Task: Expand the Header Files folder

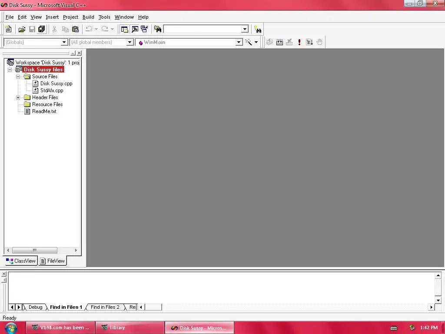Action: click(18, 97)
